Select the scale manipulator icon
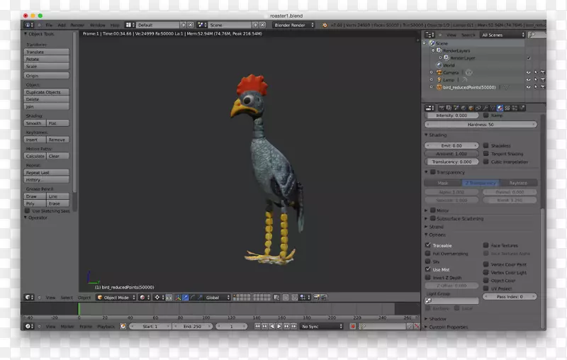This screenshot has width=567, height=360. click(x=200, y=298)
